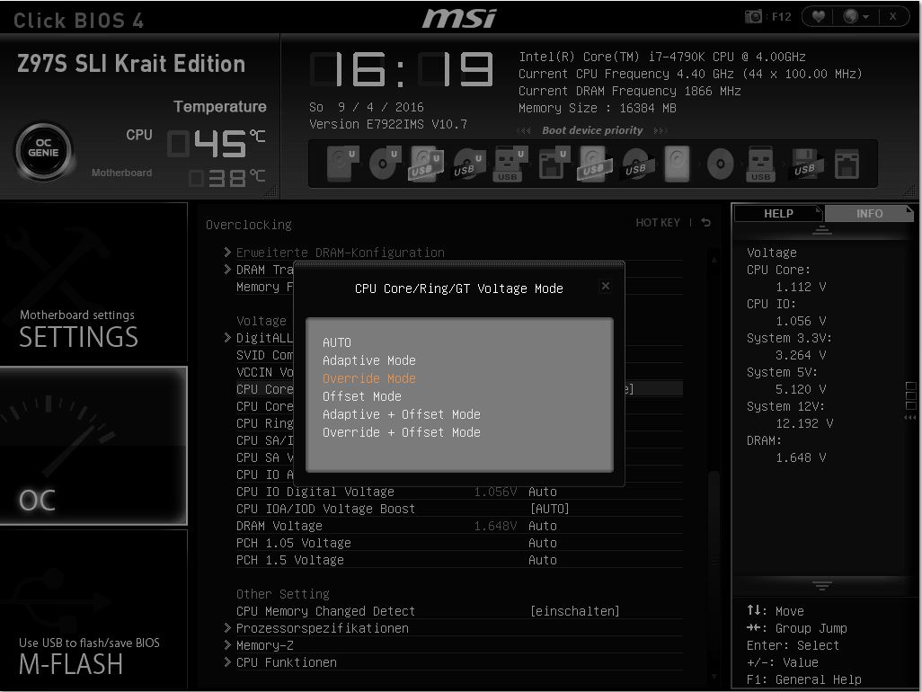Image resolution: width=922 pixels, height=692 pixels.
Task: Expand the CPU Funktionen submenu
Action: [453, 662]
